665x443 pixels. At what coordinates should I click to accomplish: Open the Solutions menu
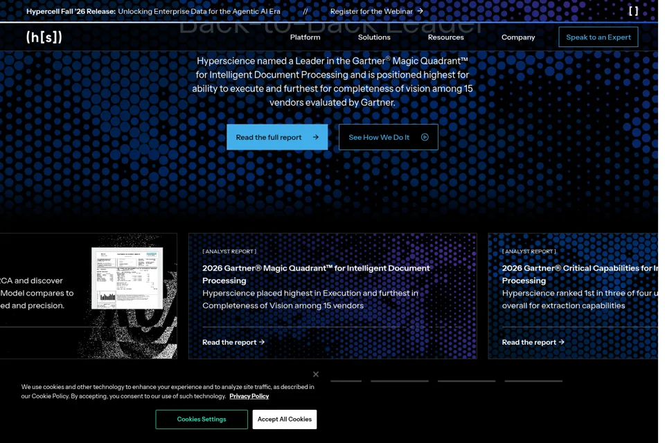(x=374, y=37)
